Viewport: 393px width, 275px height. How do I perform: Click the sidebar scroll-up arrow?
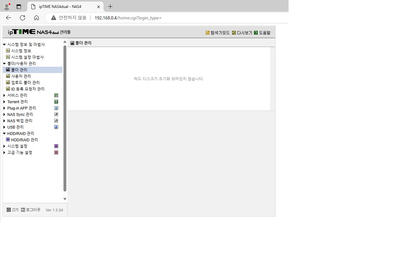point(65,42)
